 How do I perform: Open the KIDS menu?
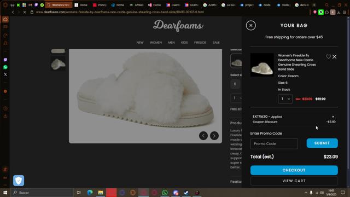pyautogui.click(x=184, y=43)
